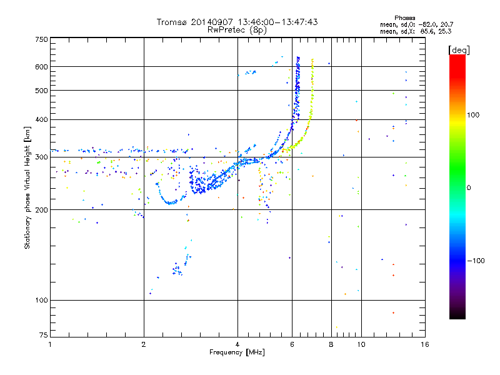This screenshot has height=375, width=500.
Task: Click the blue horizontal echo line just above 300 km
Action: pyautogui.click(x=121, y=150)
